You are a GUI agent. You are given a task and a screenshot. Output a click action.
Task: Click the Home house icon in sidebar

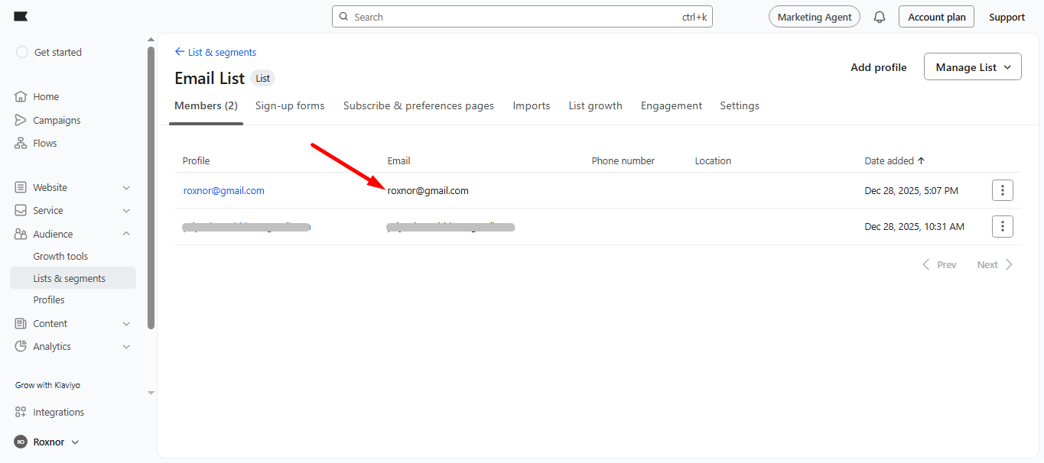[21, 97]
